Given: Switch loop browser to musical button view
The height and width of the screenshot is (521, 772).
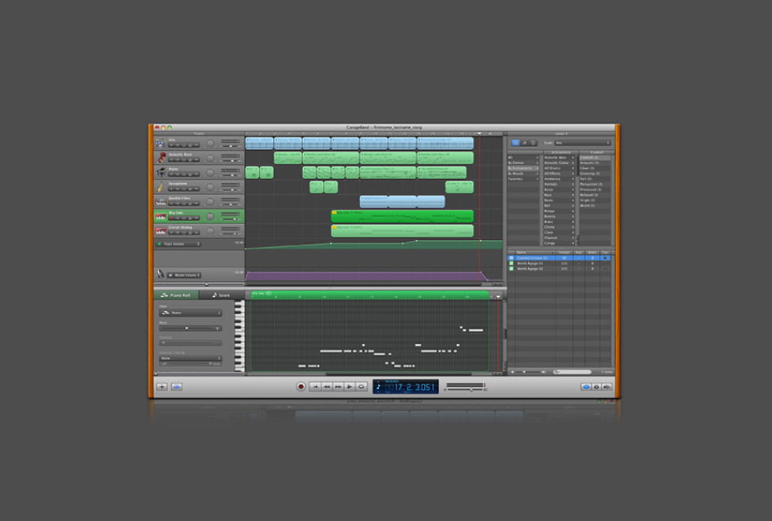Looking at the screenshot, I should coord(524,142).
